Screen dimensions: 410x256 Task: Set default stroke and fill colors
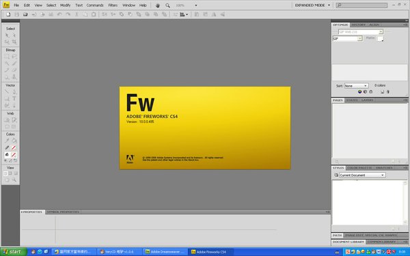click(5, 160)
